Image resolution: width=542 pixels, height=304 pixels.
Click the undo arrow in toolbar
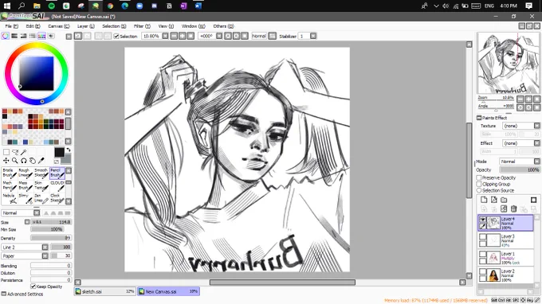coord(78,36)
